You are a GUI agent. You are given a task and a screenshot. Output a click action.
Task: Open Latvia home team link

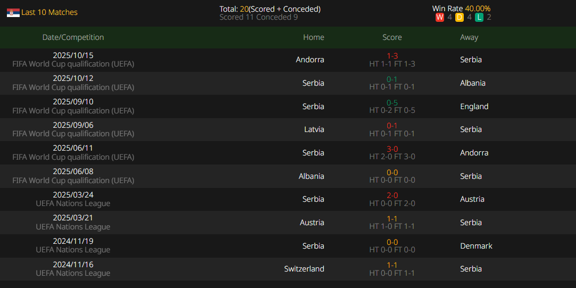click(x=313, y=129)
